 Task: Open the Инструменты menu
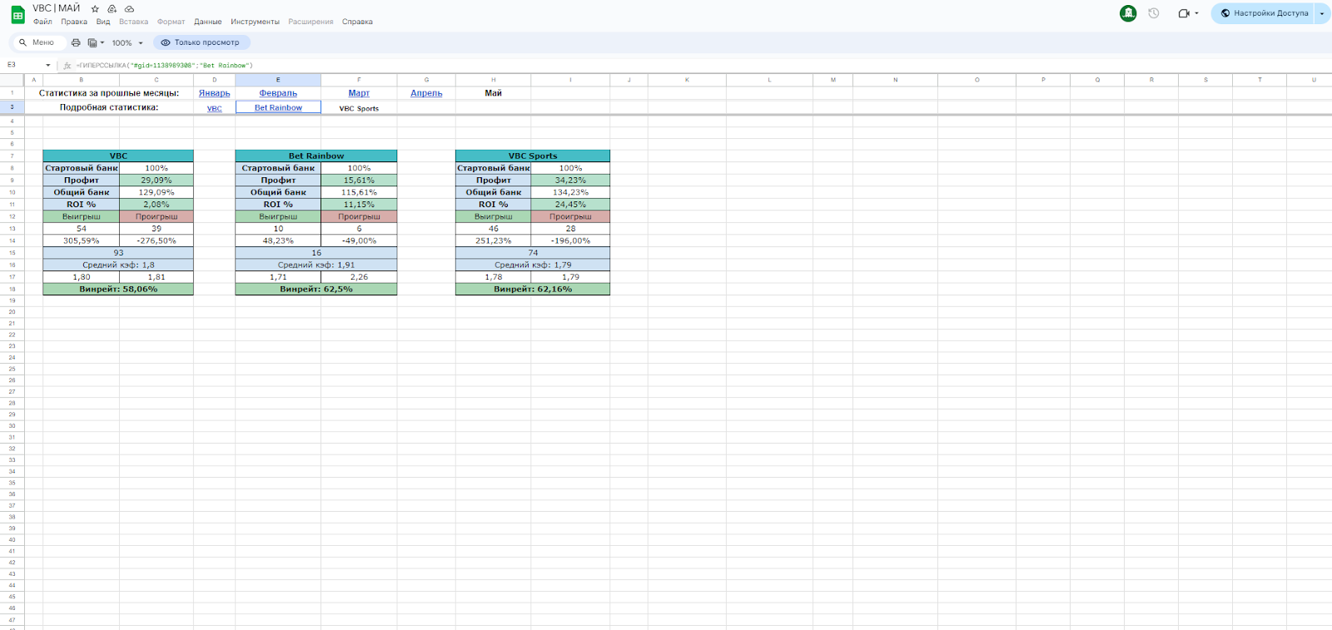coord(256,22)
